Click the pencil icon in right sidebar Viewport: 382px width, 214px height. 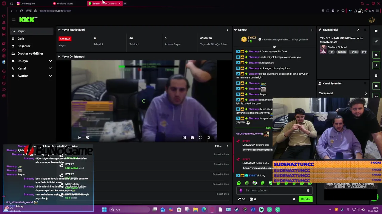tap(376, 42)
